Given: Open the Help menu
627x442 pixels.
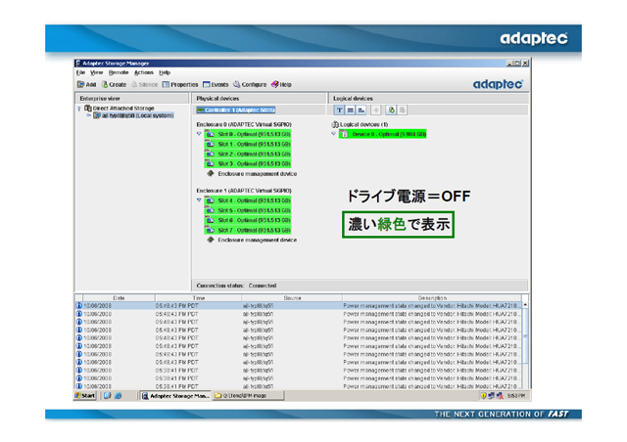Looking at the screenshot, I should (x=165, y=72).
